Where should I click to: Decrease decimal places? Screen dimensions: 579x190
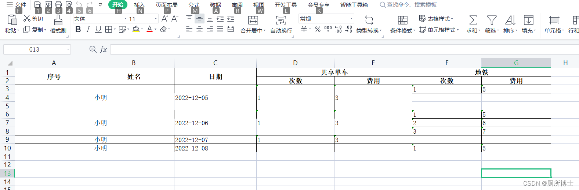point(349,29)
